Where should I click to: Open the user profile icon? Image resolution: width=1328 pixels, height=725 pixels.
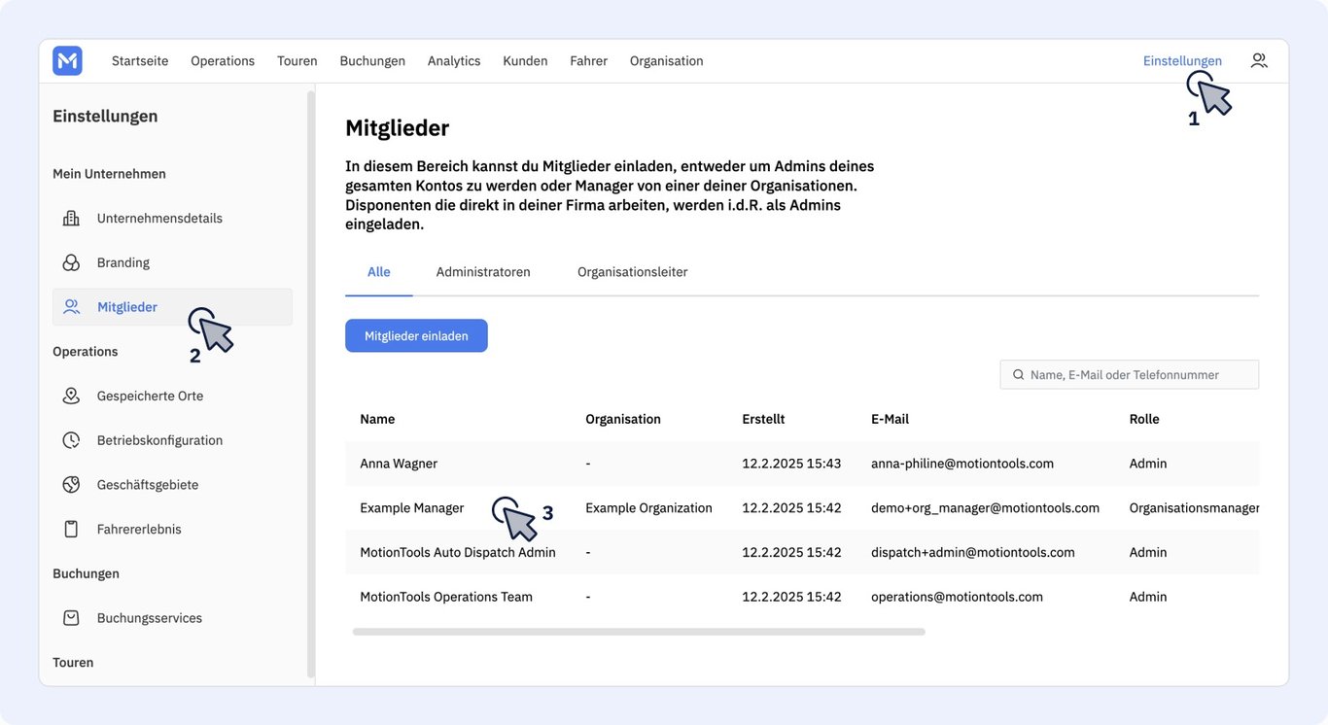tap(1259, 60)
